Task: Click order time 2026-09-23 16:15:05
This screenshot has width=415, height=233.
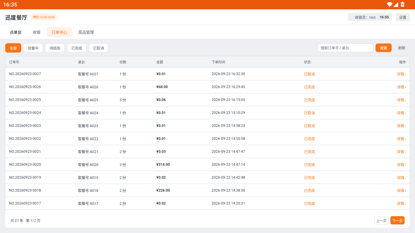Action: pyautogui.click(x=228, y=100)
